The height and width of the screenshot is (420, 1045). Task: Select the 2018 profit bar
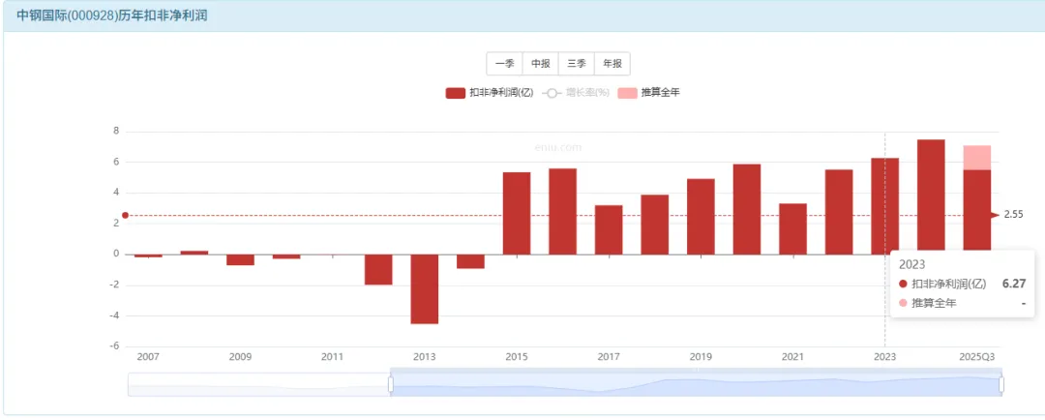point(654,225)
